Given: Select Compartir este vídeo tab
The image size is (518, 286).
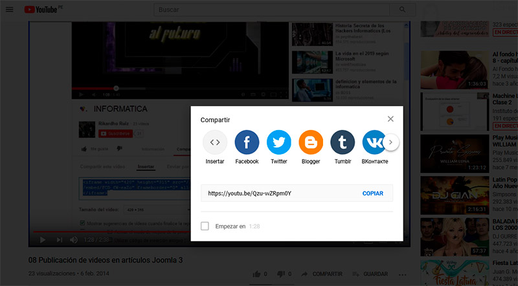Looking at the screenshot, I should pos(102,167).
